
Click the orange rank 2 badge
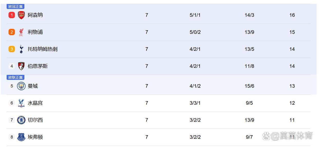(12, 32)
